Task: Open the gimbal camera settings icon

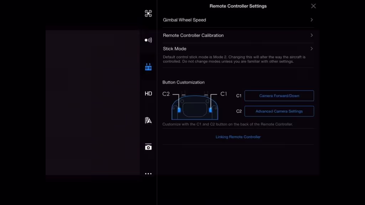Action: point(148,147)
